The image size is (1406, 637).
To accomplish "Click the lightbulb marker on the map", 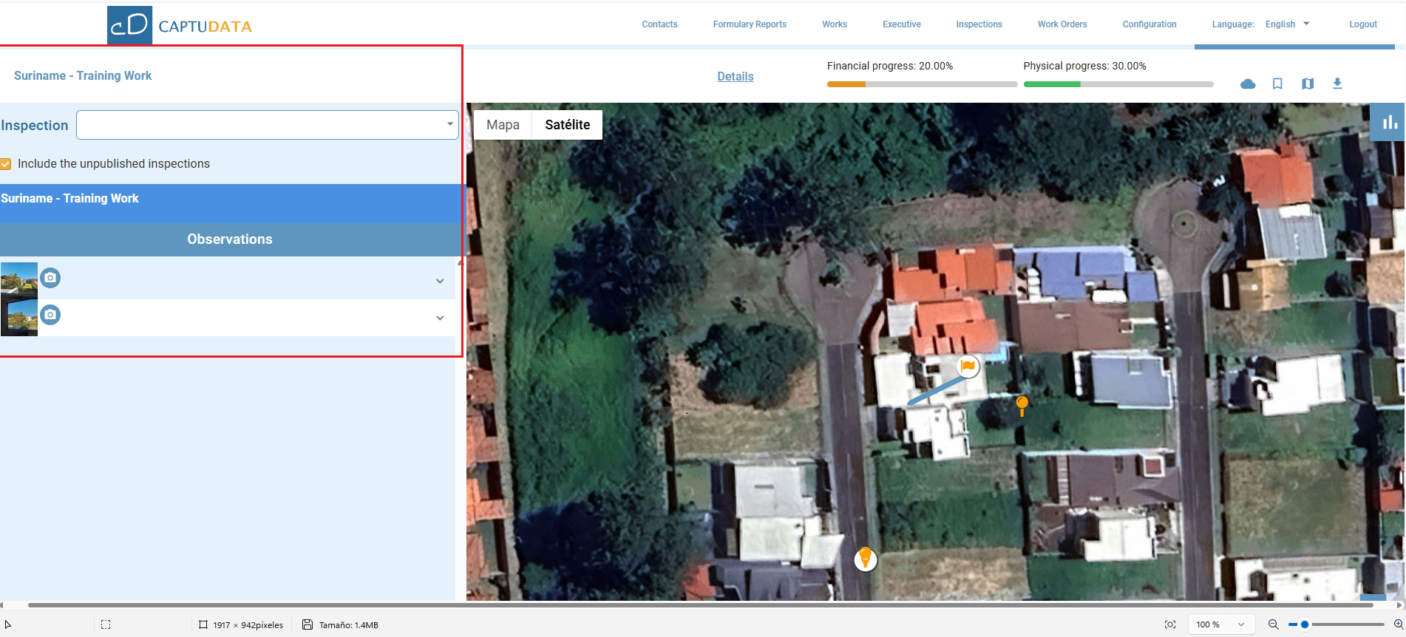I will click(x=865, y=558).
